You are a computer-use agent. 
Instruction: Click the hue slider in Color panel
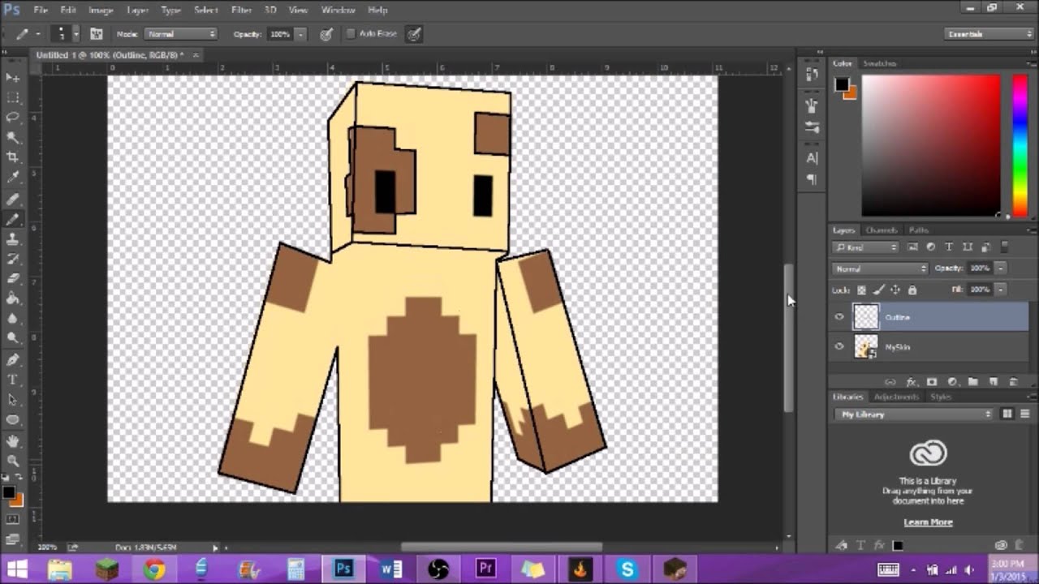[x=1020, y=146]
